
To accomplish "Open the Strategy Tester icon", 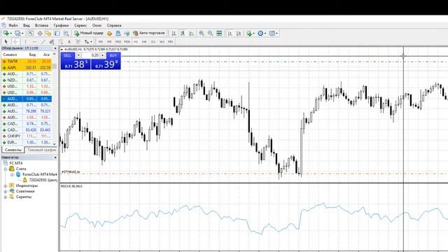I will pyautogui.click(x=66, y=34).
